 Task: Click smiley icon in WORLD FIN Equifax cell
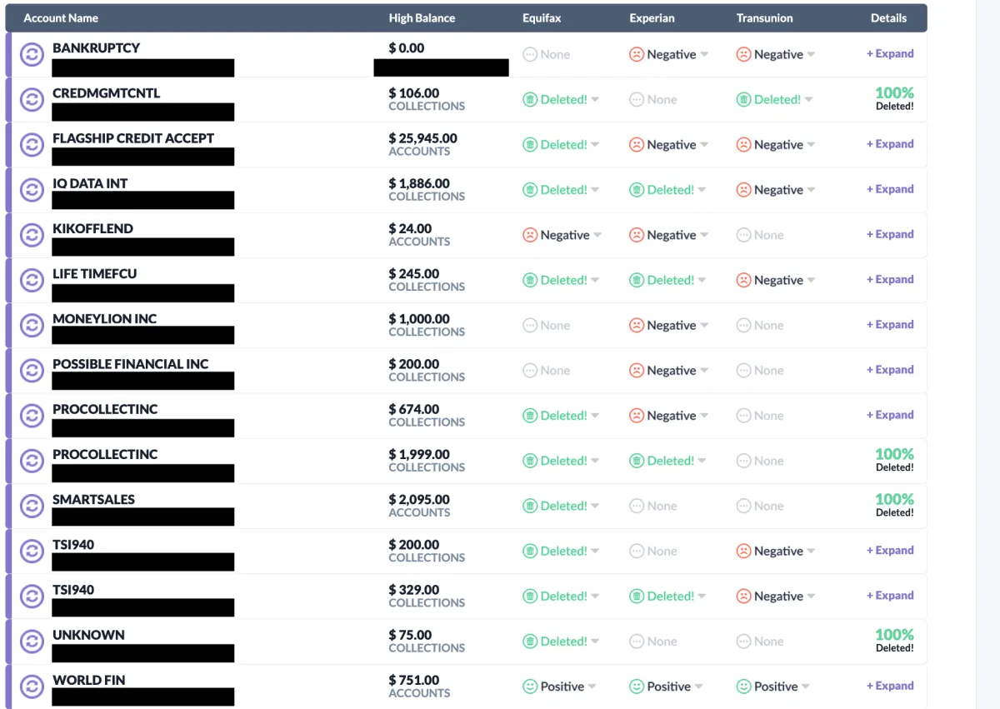530,687
